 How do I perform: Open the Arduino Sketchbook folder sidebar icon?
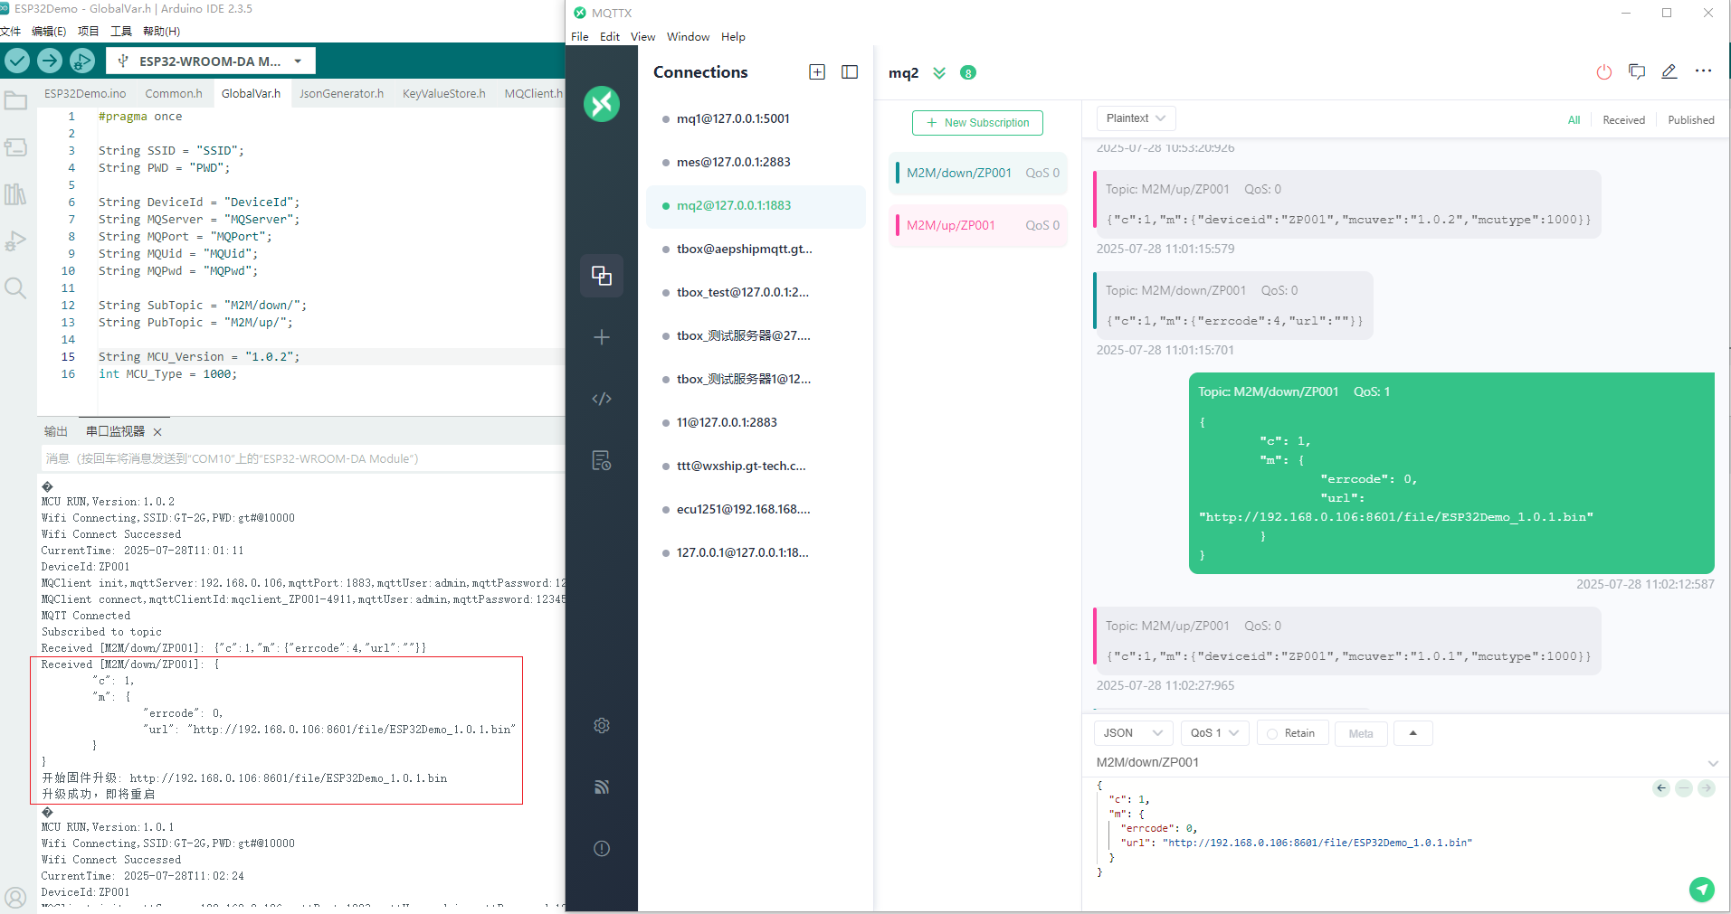15,100
